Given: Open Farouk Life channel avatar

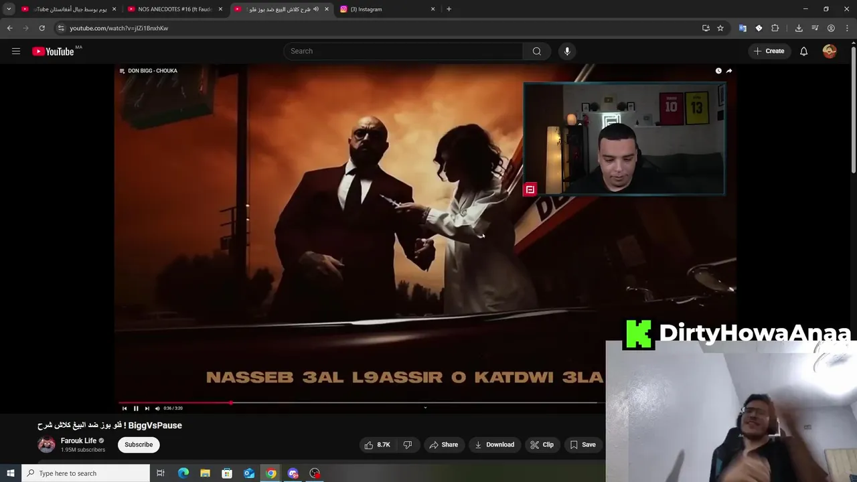Looking at the screenshot, I should point(46,445).
